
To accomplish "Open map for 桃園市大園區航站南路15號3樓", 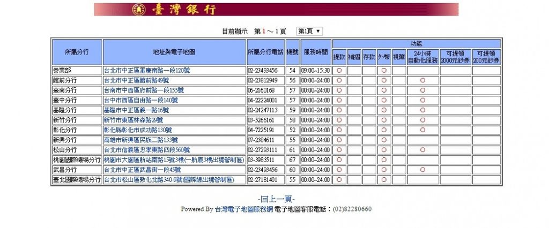I will 174,160.
